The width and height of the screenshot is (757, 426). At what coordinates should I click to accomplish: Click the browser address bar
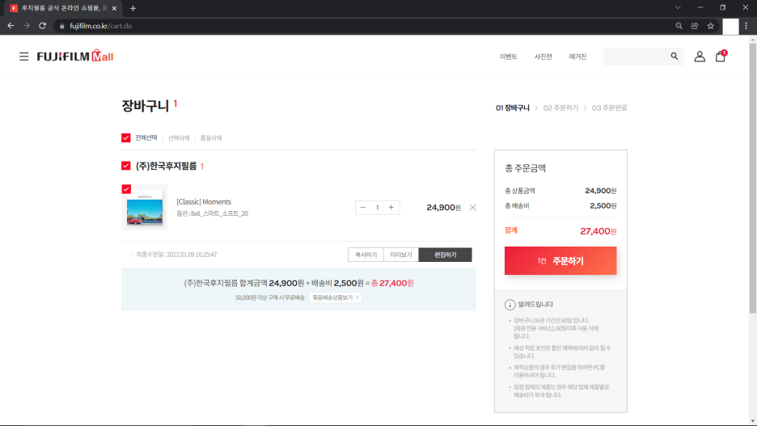[362, 26]
